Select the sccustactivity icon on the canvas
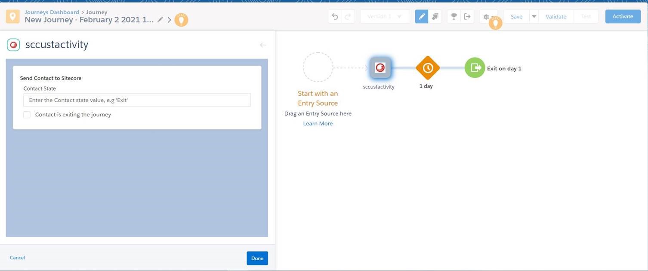 pos(380,67)
